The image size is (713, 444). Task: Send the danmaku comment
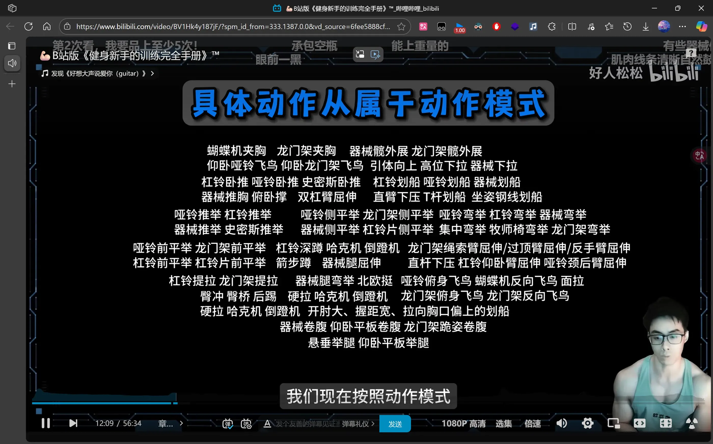click(x=395, y=424)
